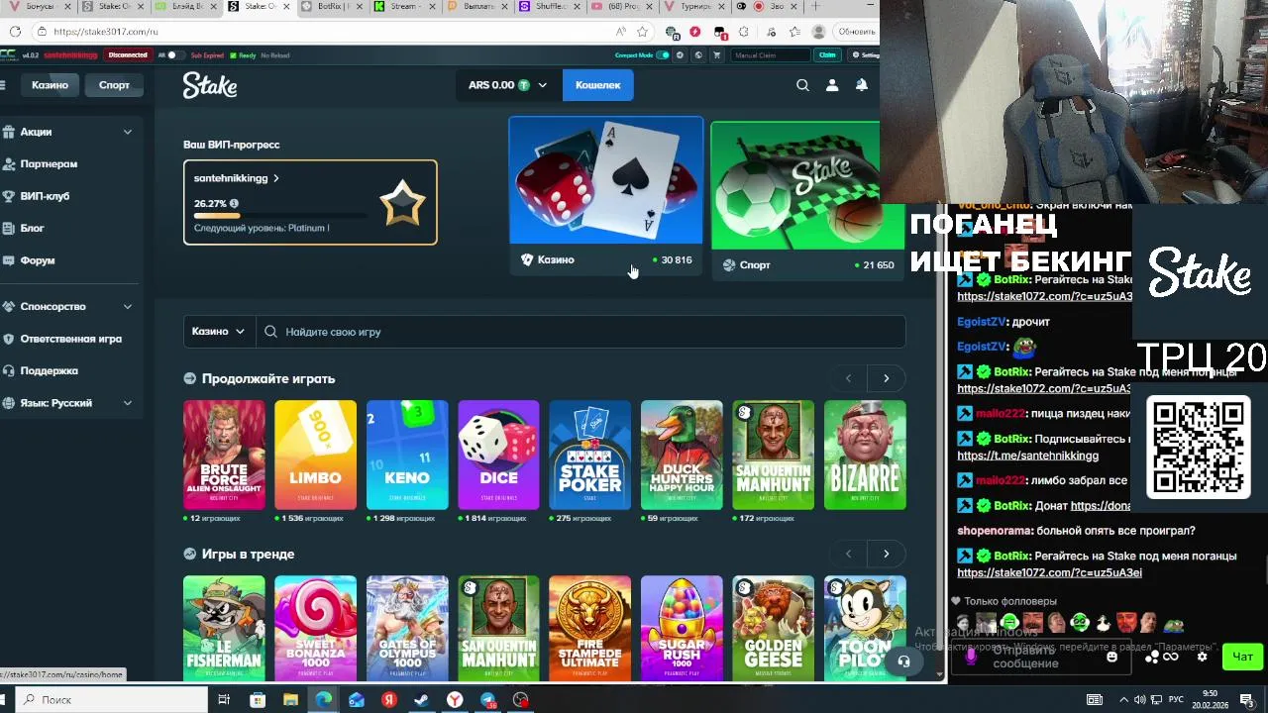Open the Dice game thumbnail
This screenshot has width=1268, height=713.
tap(498, 456)
